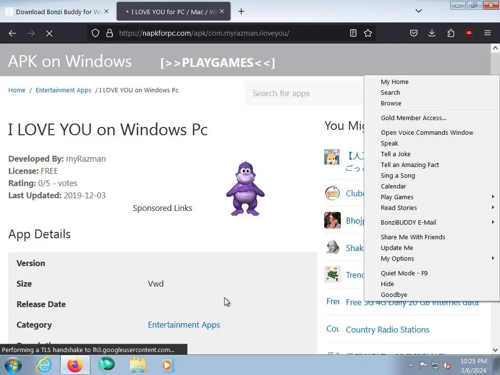Open a new browser tab
This screenshot has width=500, height=375.
241,12
